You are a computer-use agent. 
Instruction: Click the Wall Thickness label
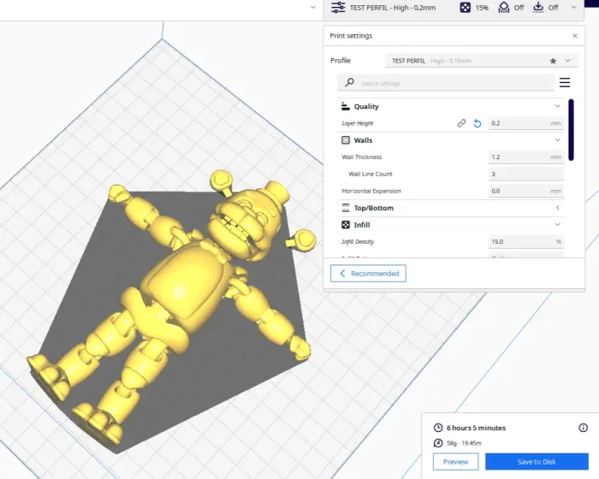362,157
